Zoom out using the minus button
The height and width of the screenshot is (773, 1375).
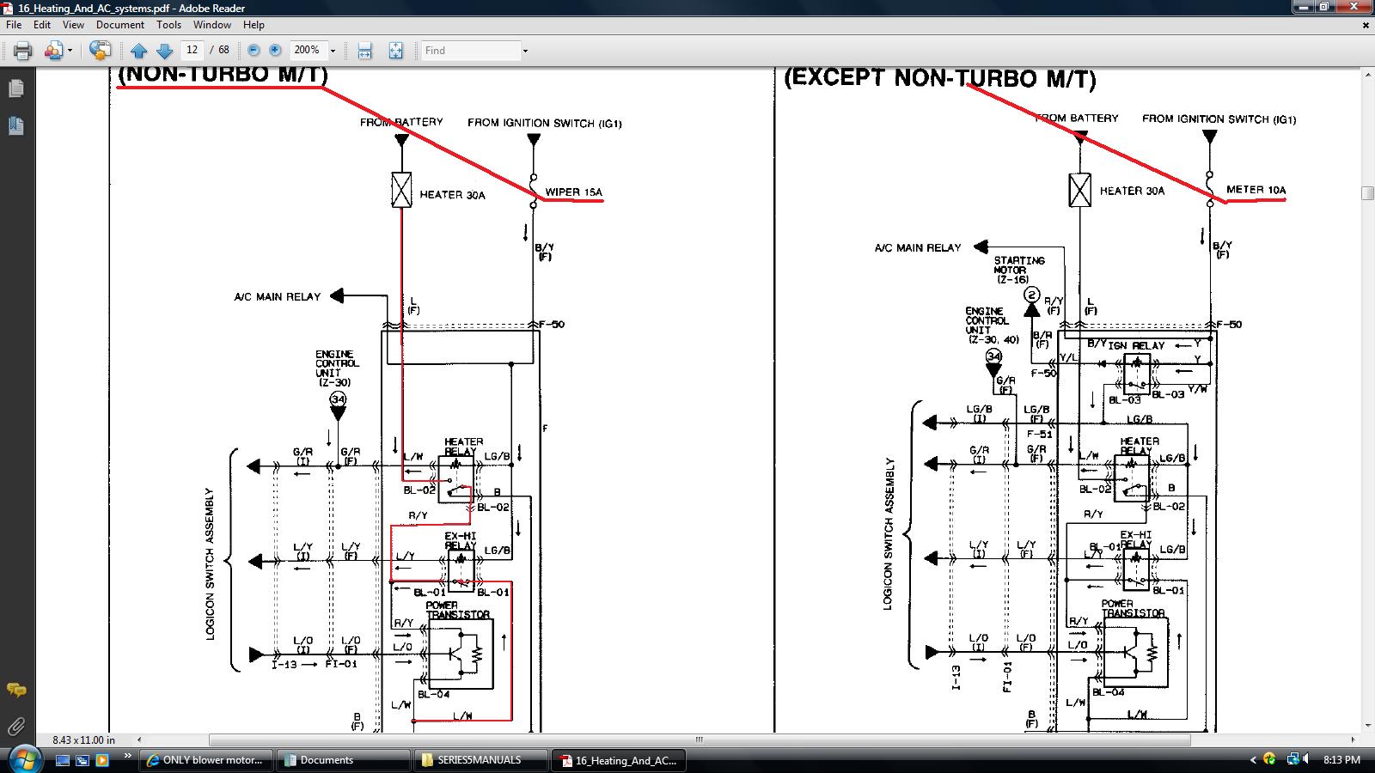click(254, 51)
